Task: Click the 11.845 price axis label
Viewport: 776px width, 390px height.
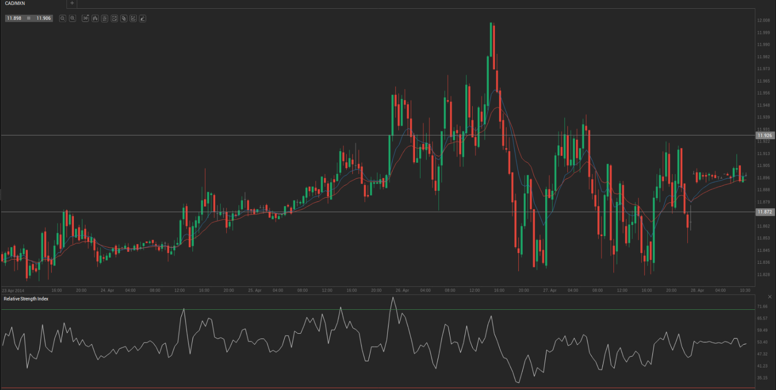Action: pyautogui.click(x=764, y=251)
